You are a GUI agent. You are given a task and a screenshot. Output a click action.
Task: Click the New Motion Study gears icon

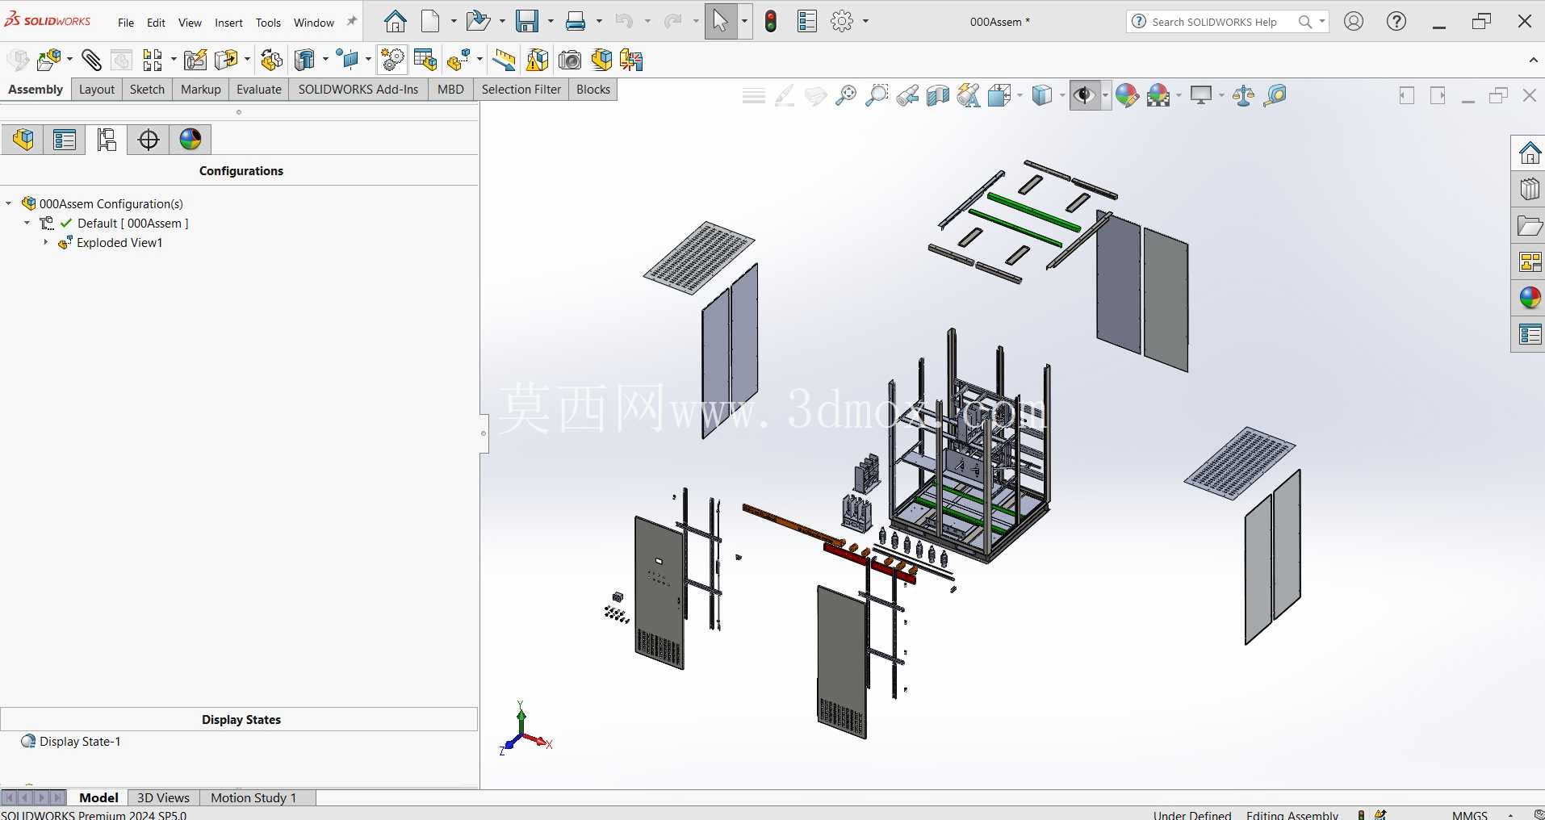[392, 60]
